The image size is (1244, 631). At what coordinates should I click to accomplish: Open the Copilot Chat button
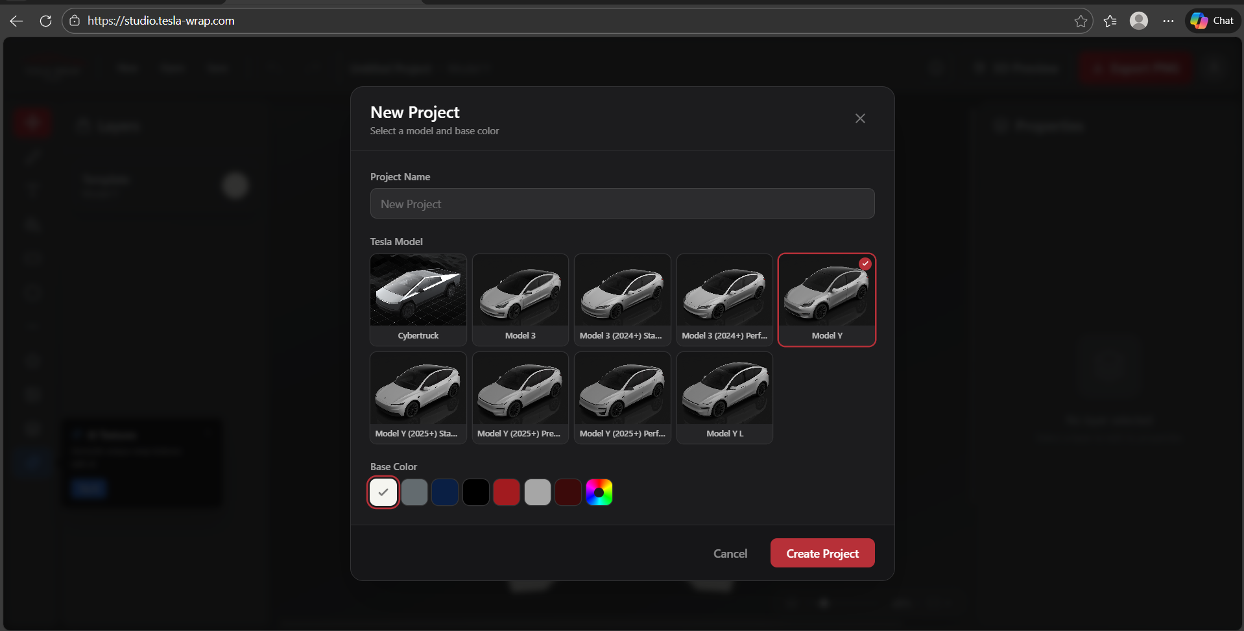(1213, 21)
